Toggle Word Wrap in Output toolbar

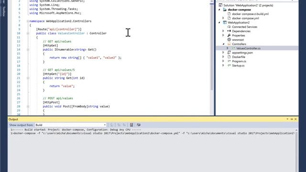tap(139, 125)
